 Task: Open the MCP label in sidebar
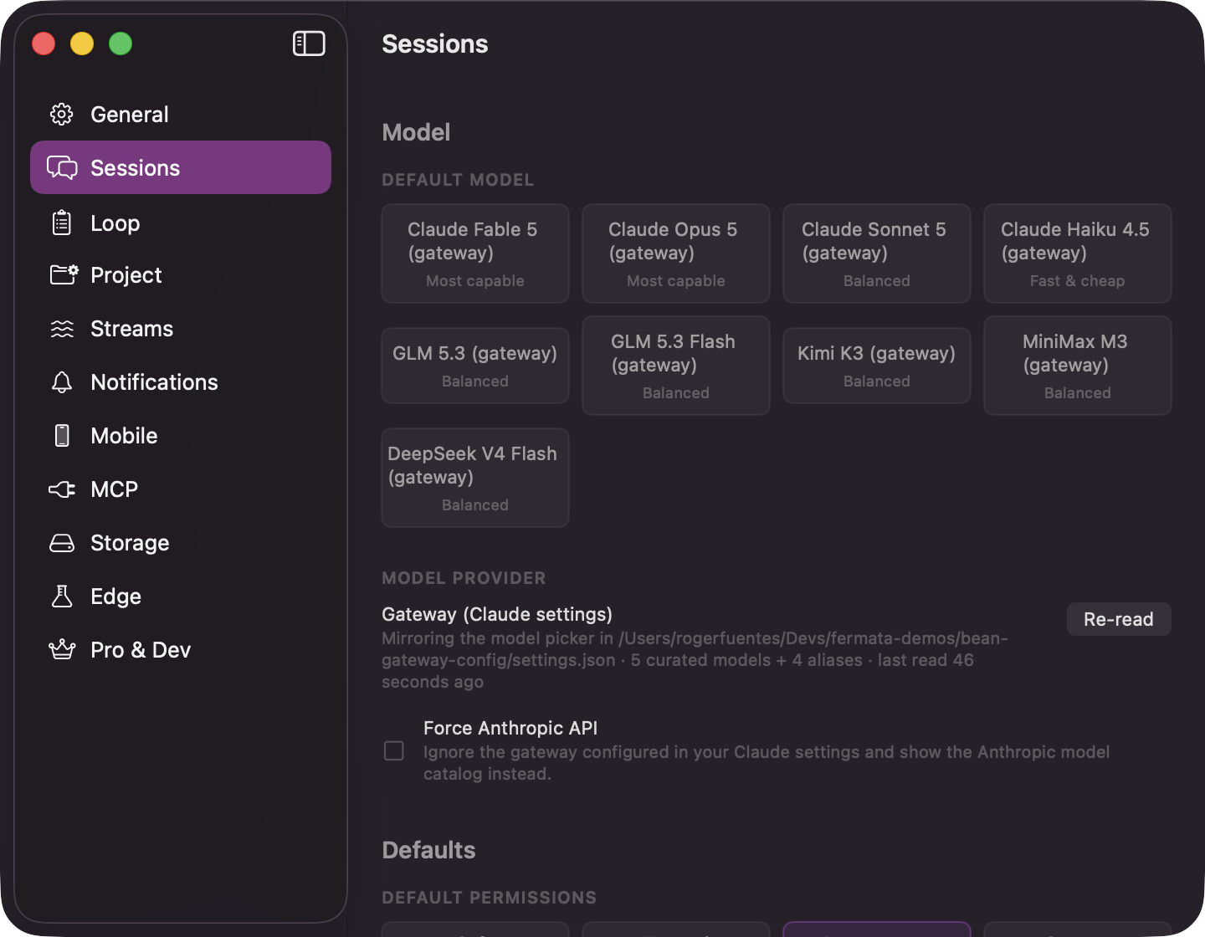coord(115,489)
